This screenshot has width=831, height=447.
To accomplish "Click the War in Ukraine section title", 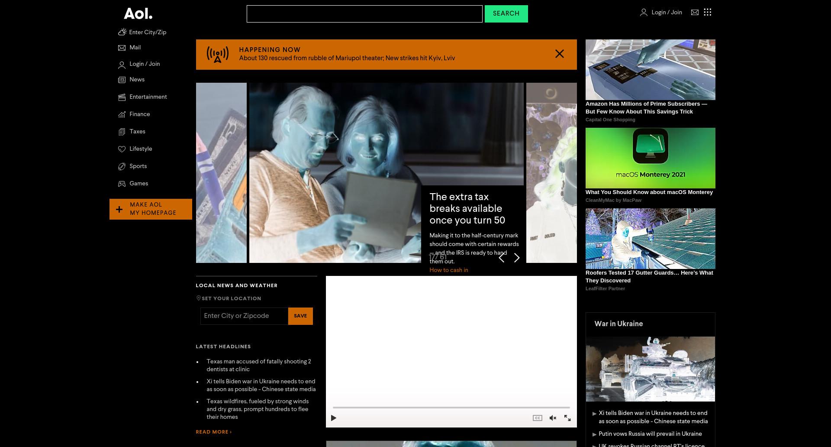I will coord(618,324).
